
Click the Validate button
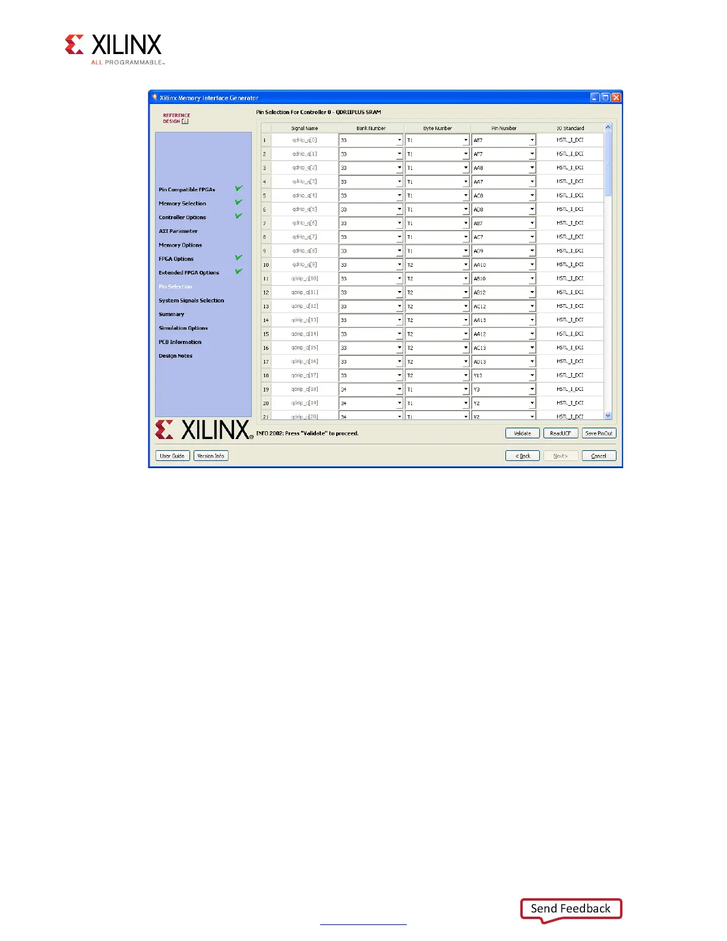click(523, 433)
